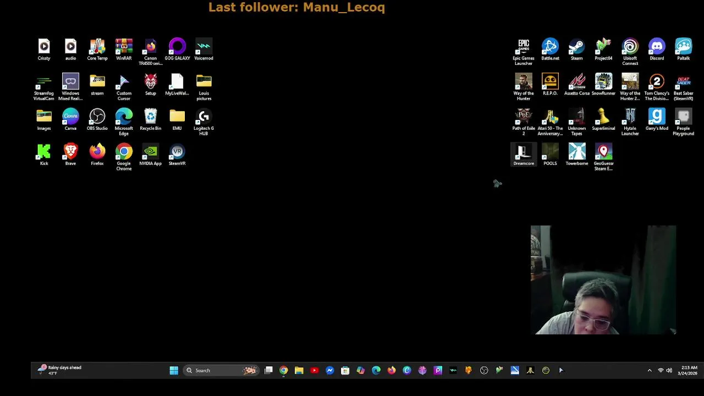
Task: Open the Images folder on desktop
Action: pos(44,120)
